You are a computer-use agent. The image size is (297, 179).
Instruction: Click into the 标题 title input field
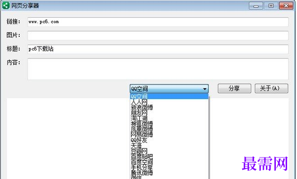pos(158,49)
